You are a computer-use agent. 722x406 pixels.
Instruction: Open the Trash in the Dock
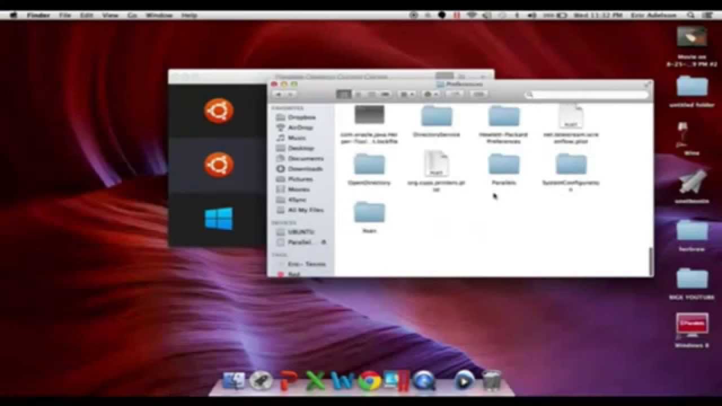click(x=492, y=381)
